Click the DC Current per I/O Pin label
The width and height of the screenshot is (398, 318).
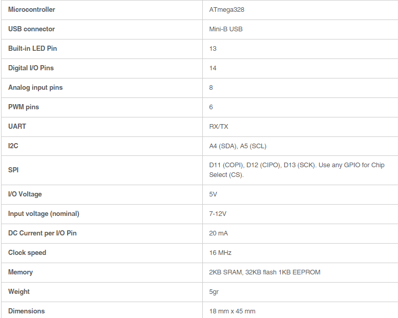point(43,233)
